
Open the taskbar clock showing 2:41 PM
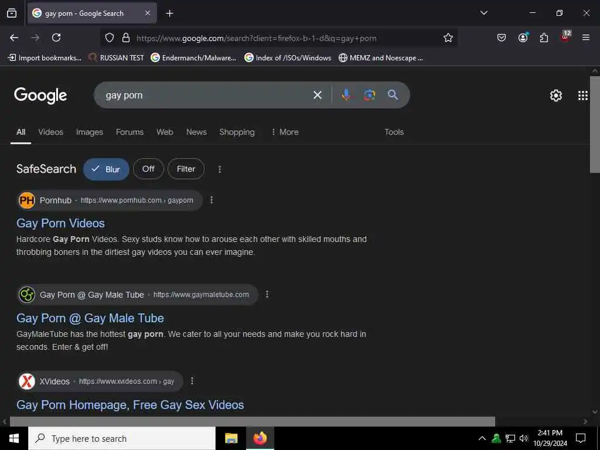[550, 438]
